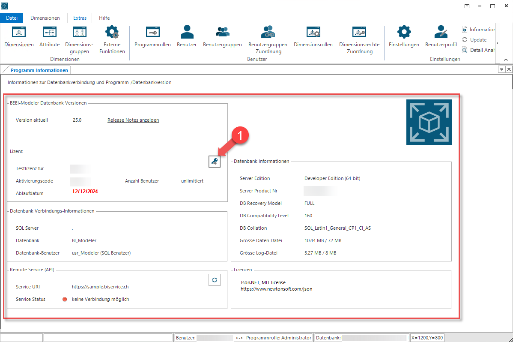Click the license key icon button
The width and height of the screenshot is (513, 342).
(x=214, y=161)
